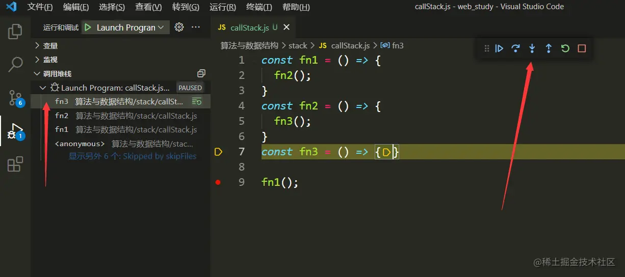Open 选择(S) menu
The image size is (625, 277).
coord(112,7)
